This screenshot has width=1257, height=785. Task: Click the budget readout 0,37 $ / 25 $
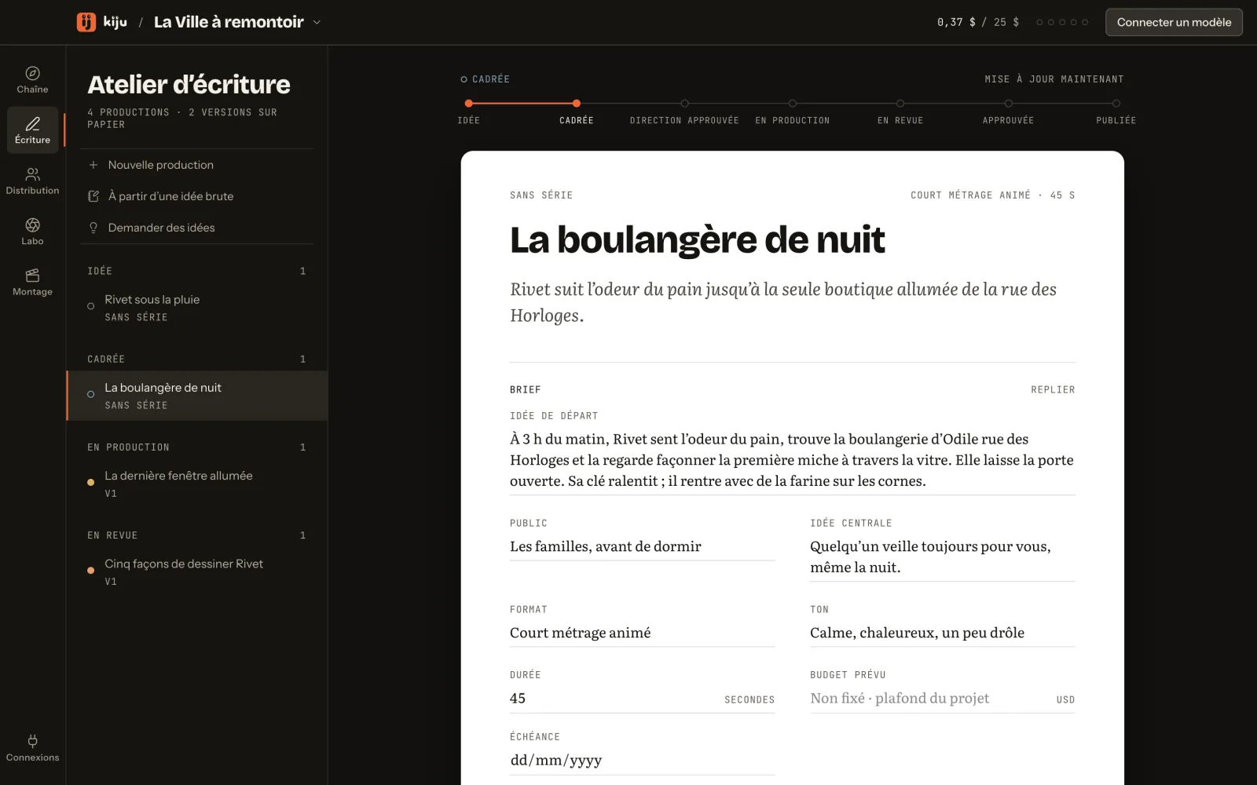(977, 22)
